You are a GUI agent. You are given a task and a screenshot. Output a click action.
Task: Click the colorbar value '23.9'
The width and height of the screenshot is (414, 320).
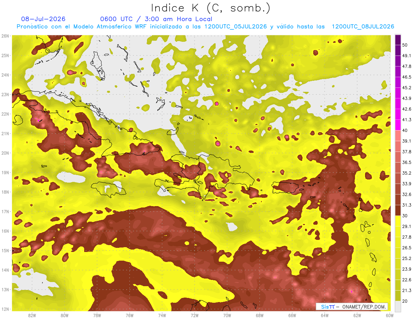click(407, 269)
